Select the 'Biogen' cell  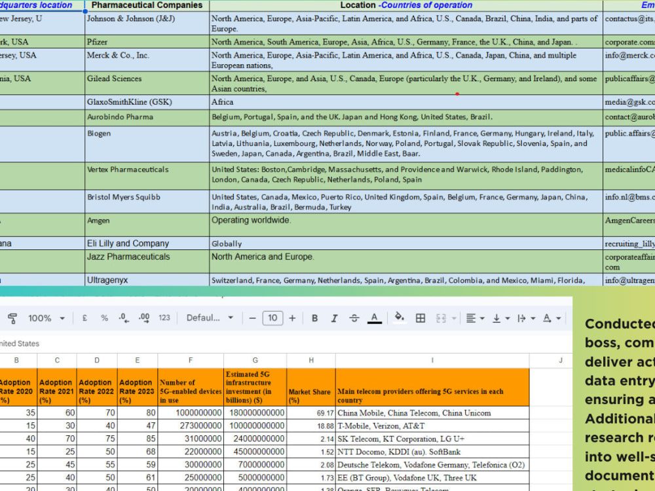[147, 144]
